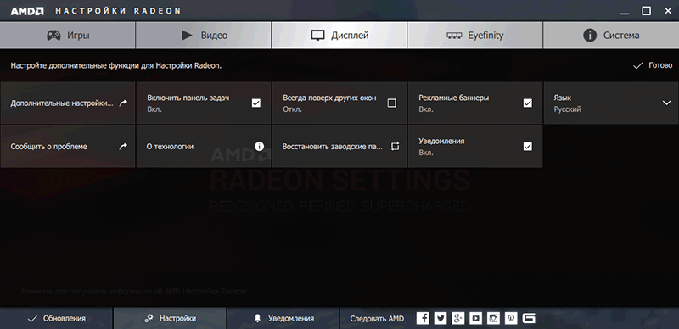
Task: Click the info circle icon for Система
Action: 590,36
